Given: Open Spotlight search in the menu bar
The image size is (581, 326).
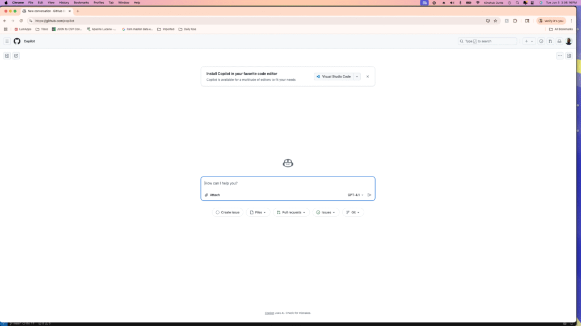Looking at the screenshot, I should point(517,3).
